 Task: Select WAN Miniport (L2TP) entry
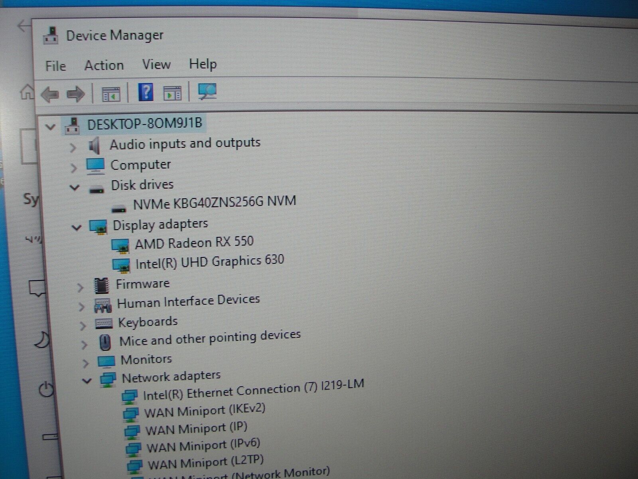(206, 463)
